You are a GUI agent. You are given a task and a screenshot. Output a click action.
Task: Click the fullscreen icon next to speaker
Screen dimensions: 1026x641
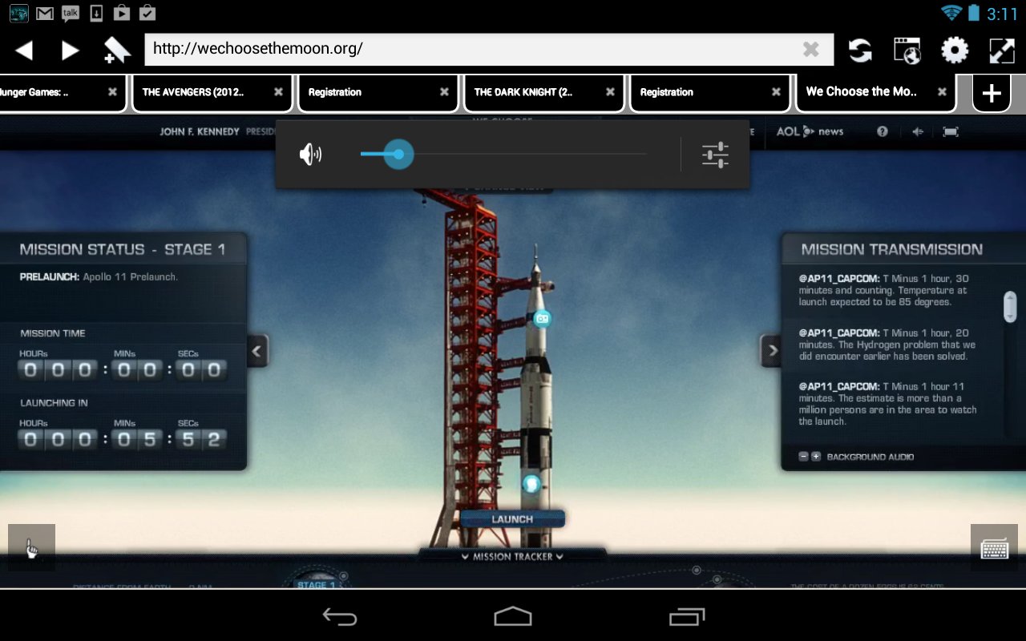coord(951,131)
